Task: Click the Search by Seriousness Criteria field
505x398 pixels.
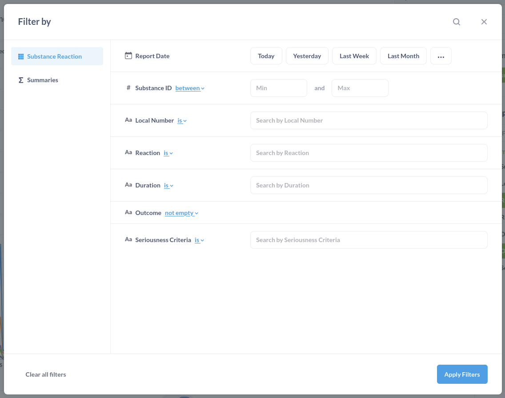Action: pos(369,240)
